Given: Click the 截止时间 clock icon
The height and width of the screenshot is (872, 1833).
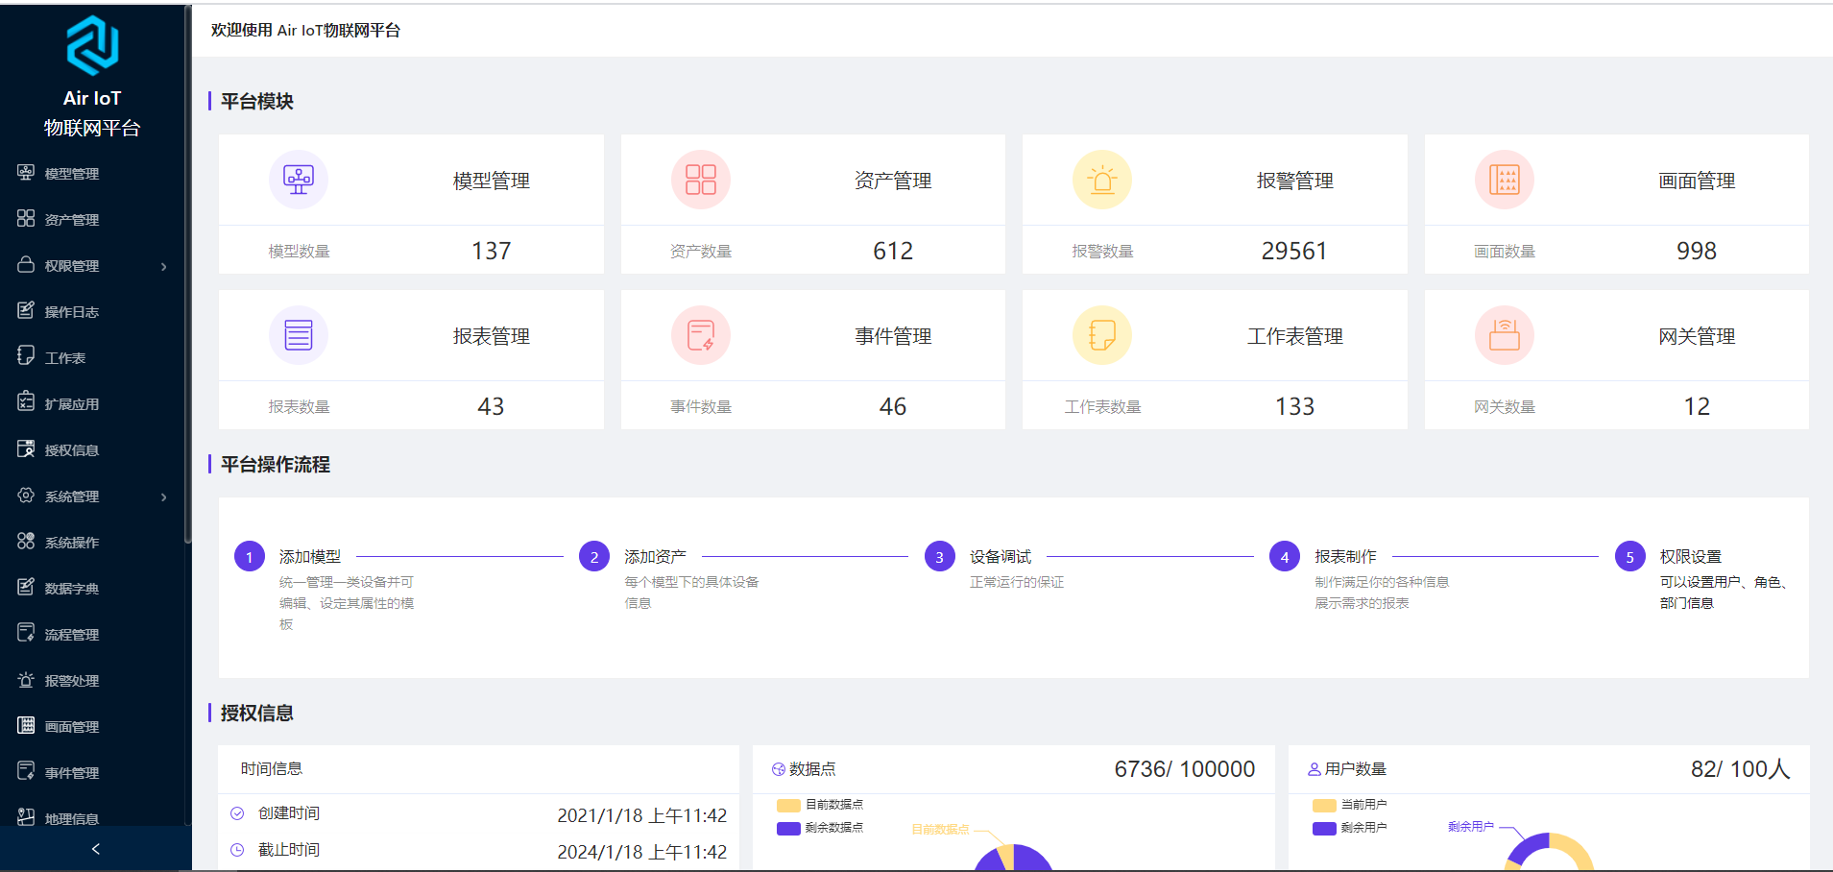Looking at the screenshot, I should pos(237,850).
